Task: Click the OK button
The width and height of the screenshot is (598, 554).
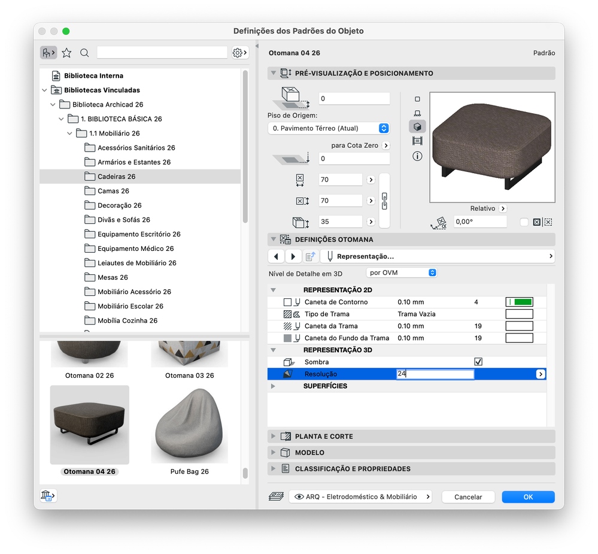Action: tap(528, 497)
